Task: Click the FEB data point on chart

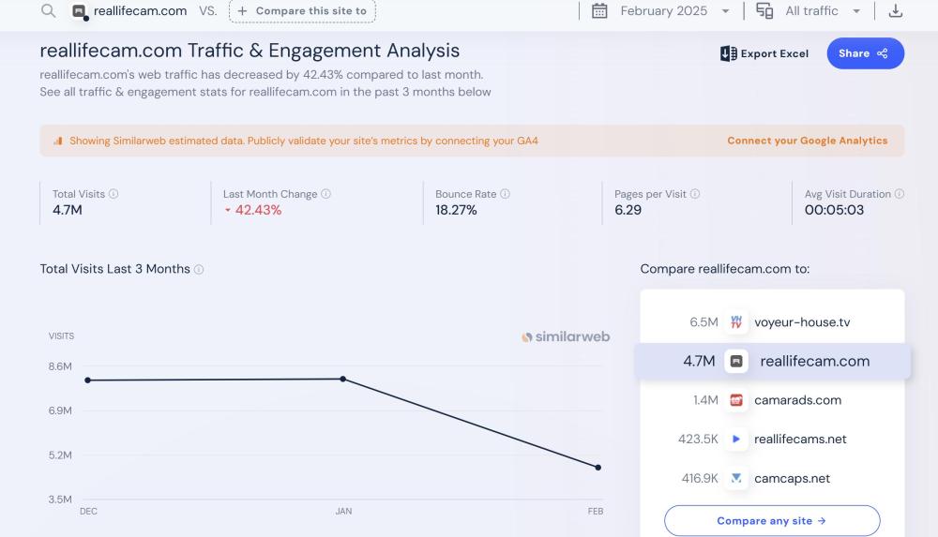Action: [x=598, y=467]
